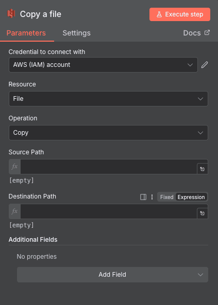Switch to the Settings tab

(x=76, y=33)
